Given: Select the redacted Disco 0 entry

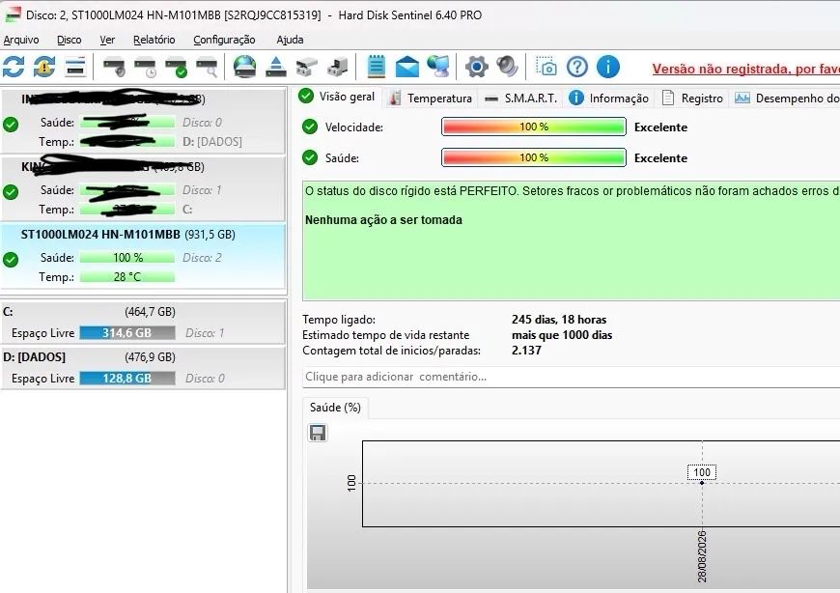Looking at the screenshot, I should pyautogui.click(x=144, y=121).
